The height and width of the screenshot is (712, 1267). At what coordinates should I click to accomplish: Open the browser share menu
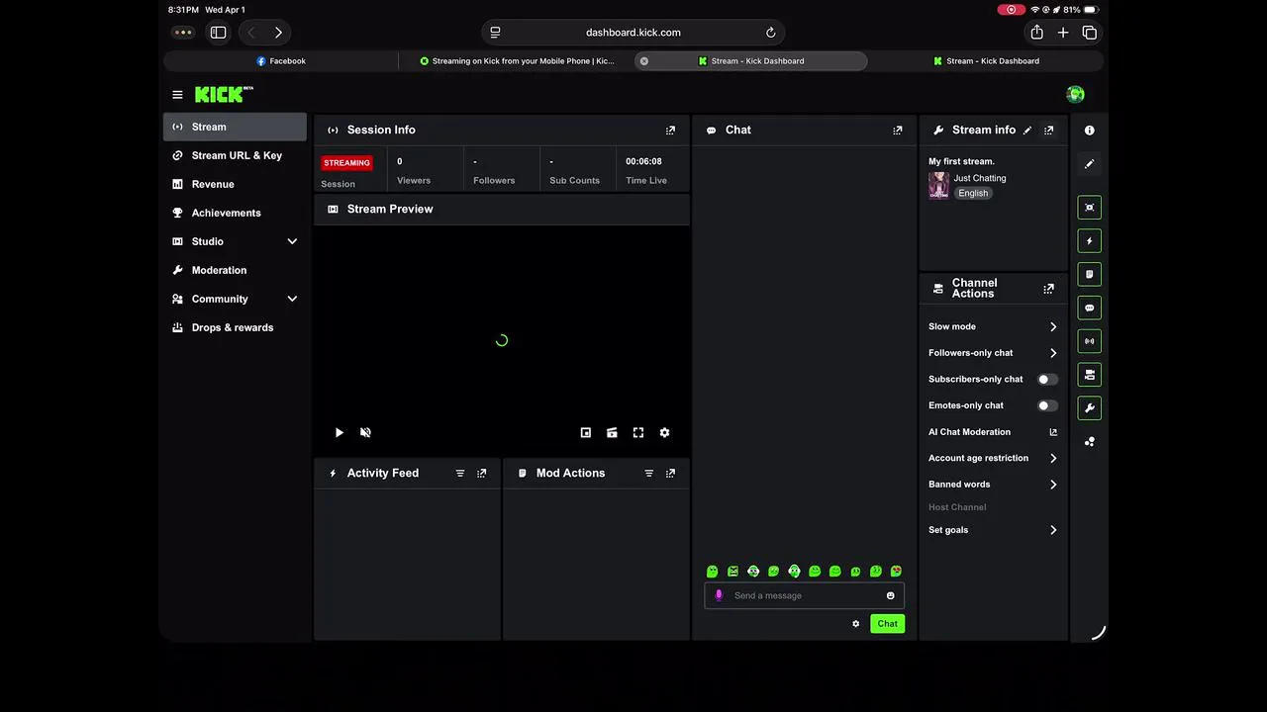1036,33
